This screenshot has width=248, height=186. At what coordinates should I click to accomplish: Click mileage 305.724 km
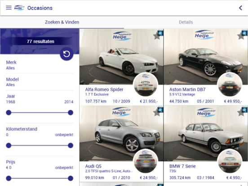click(x=180, y=178)
